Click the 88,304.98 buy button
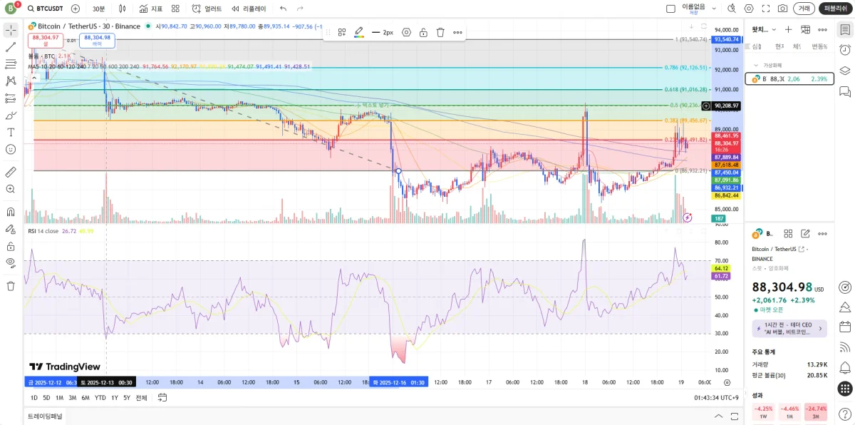The width and height of the screenshot is (855, 425). (x=97, y=41)
